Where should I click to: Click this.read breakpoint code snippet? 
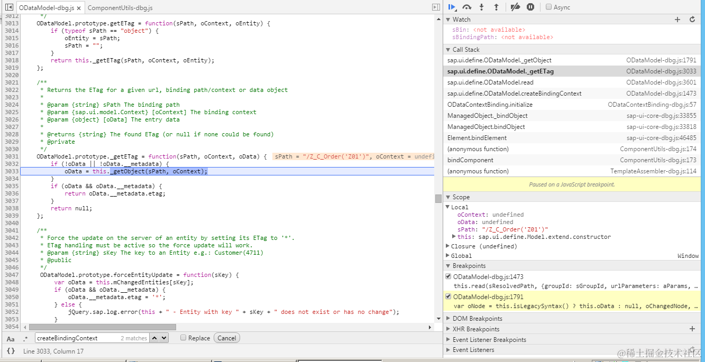[576, 286]
